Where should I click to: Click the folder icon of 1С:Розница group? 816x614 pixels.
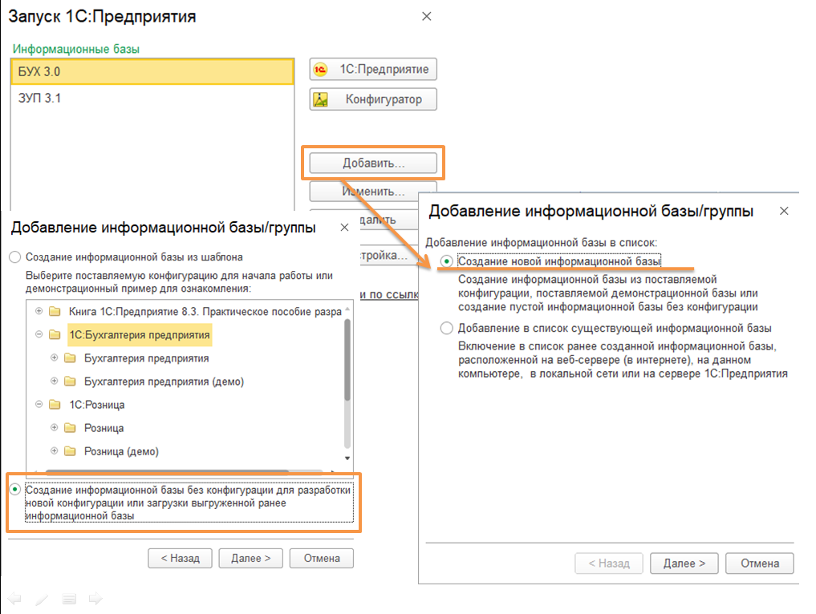[x=55, y=405]
